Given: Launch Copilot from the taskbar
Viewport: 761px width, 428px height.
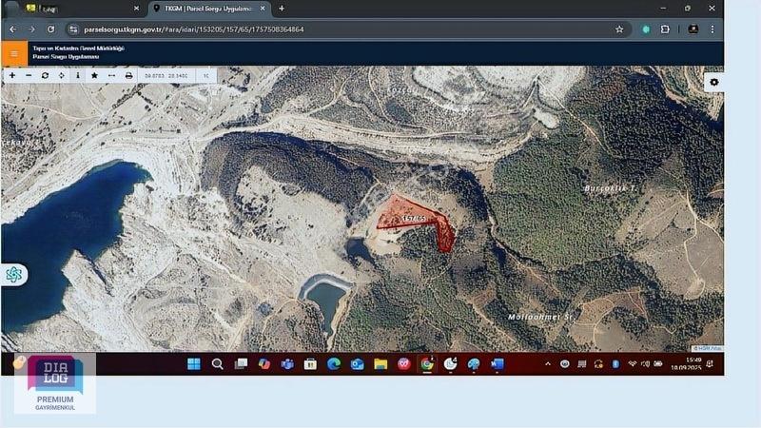Looking at the screenshot, I should [264, 364].
